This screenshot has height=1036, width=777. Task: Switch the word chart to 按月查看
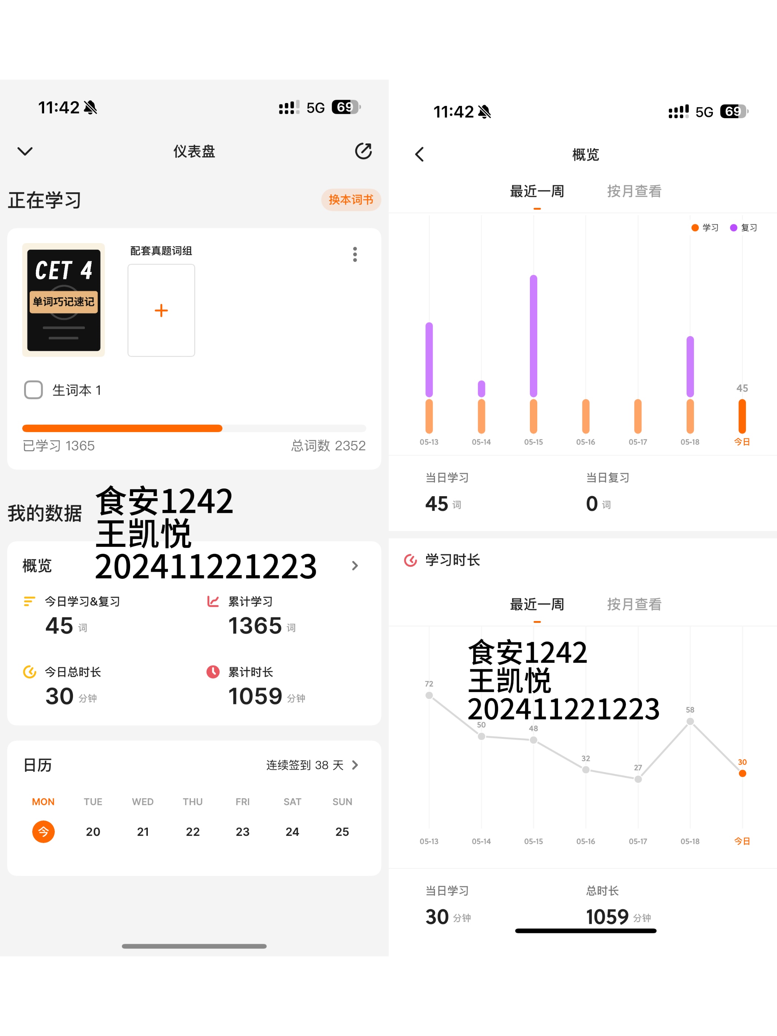634,191
